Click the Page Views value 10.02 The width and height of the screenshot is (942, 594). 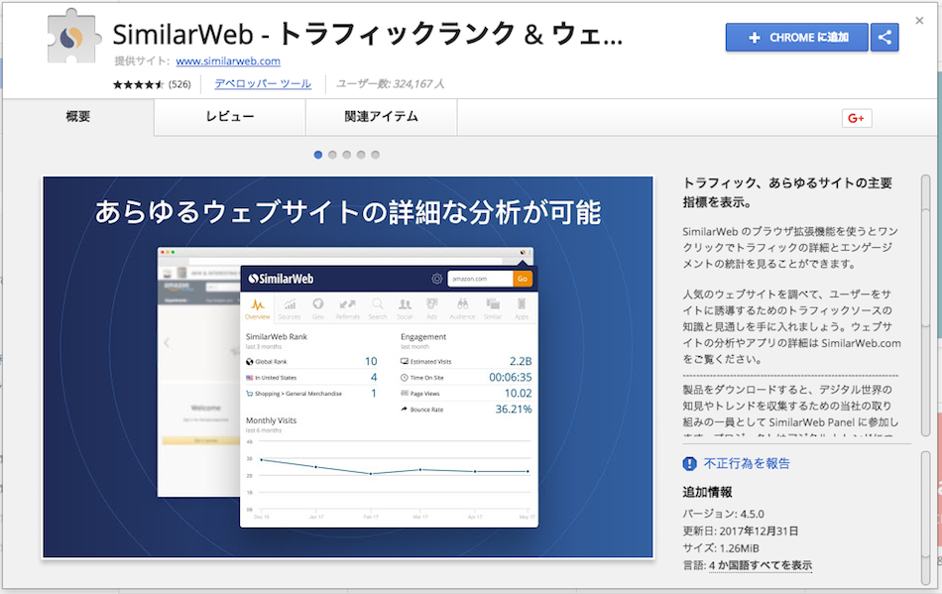[x=518, y=394]
